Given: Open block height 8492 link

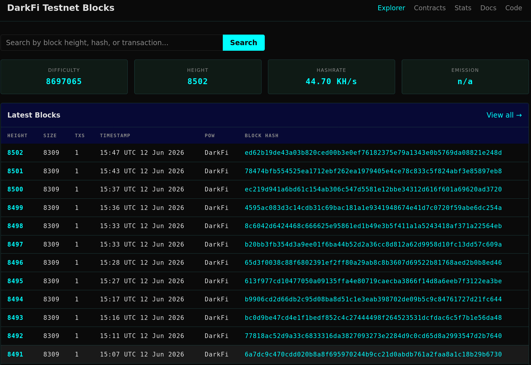Looking at the screenshot, I should 15,336.
